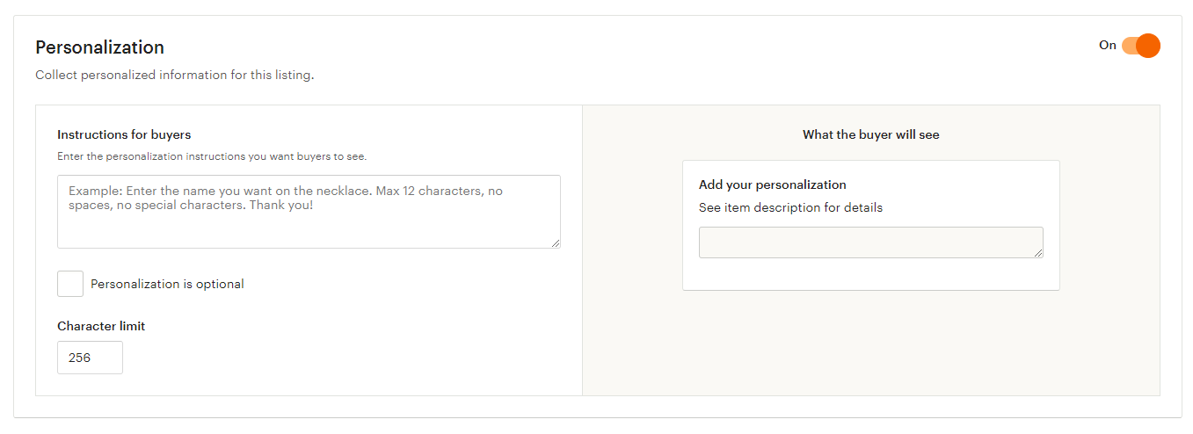Image resolution: width=1193 pixels, height=434 pixels.
Task: Click the "Personalization" section heading
Action: (99, 47)
